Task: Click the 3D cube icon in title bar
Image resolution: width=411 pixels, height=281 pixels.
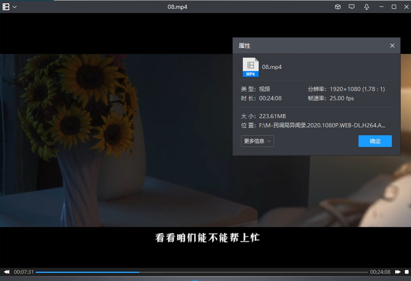Action: tap(338, 7)
